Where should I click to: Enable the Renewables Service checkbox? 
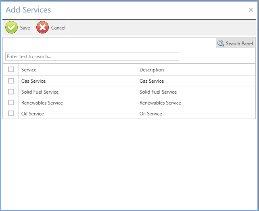11,102
